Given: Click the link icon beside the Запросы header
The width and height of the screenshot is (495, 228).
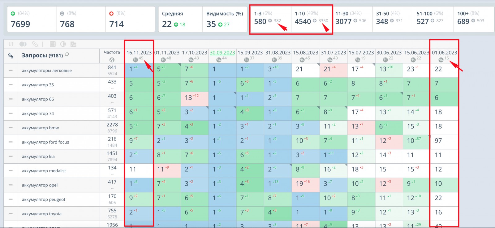Looking at the screenshot, I should [x=11, y=56].
